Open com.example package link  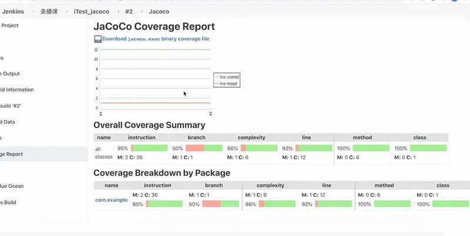[112, 200]
